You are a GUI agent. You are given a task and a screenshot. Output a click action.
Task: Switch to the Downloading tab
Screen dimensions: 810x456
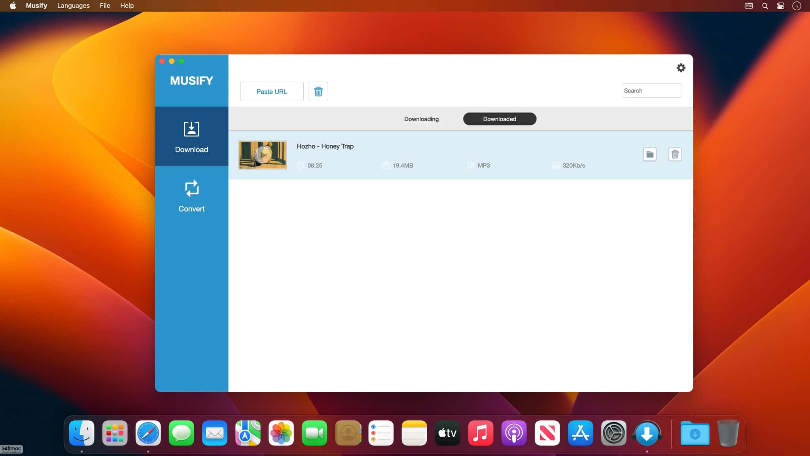pos(421,119)
